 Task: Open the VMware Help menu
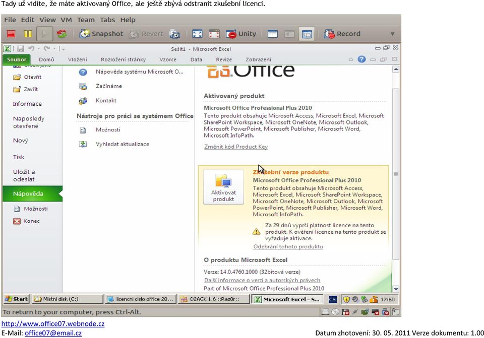coord(128,20)
